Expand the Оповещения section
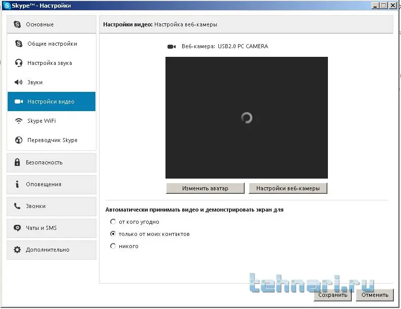Screen dimensions: 401x309 [x=51, y=184]
